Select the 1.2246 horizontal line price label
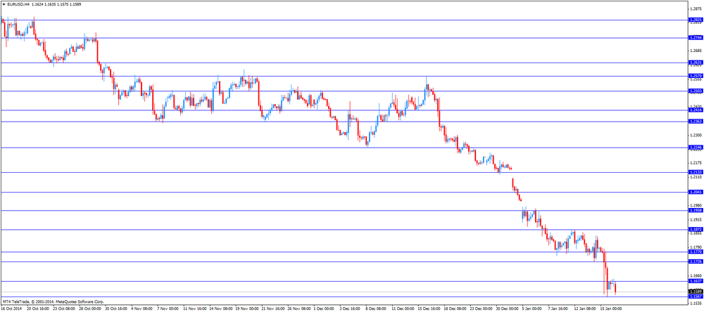 point(696,148)
